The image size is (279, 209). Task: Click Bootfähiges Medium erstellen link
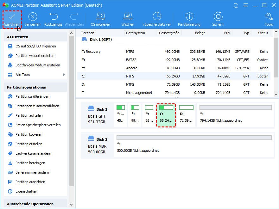[38, 65]
